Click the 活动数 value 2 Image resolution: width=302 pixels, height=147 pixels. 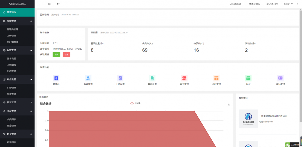coord(246,50)
